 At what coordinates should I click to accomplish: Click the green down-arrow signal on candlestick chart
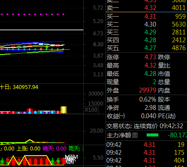coord(47,47)
